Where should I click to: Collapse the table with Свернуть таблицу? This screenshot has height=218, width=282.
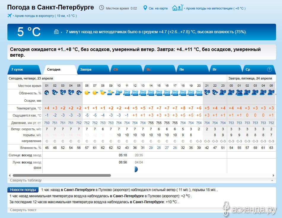point(26,180)
